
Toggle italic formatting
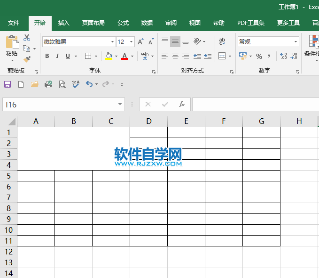57,56
